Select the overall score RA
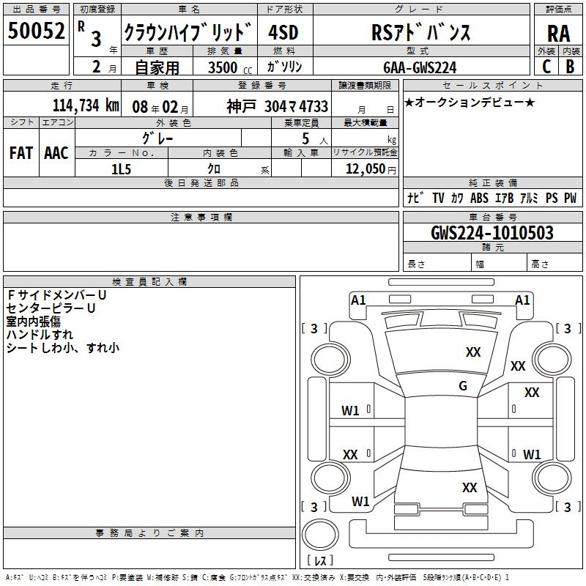The width and height of the screenshot is (586, 586). 558,34
